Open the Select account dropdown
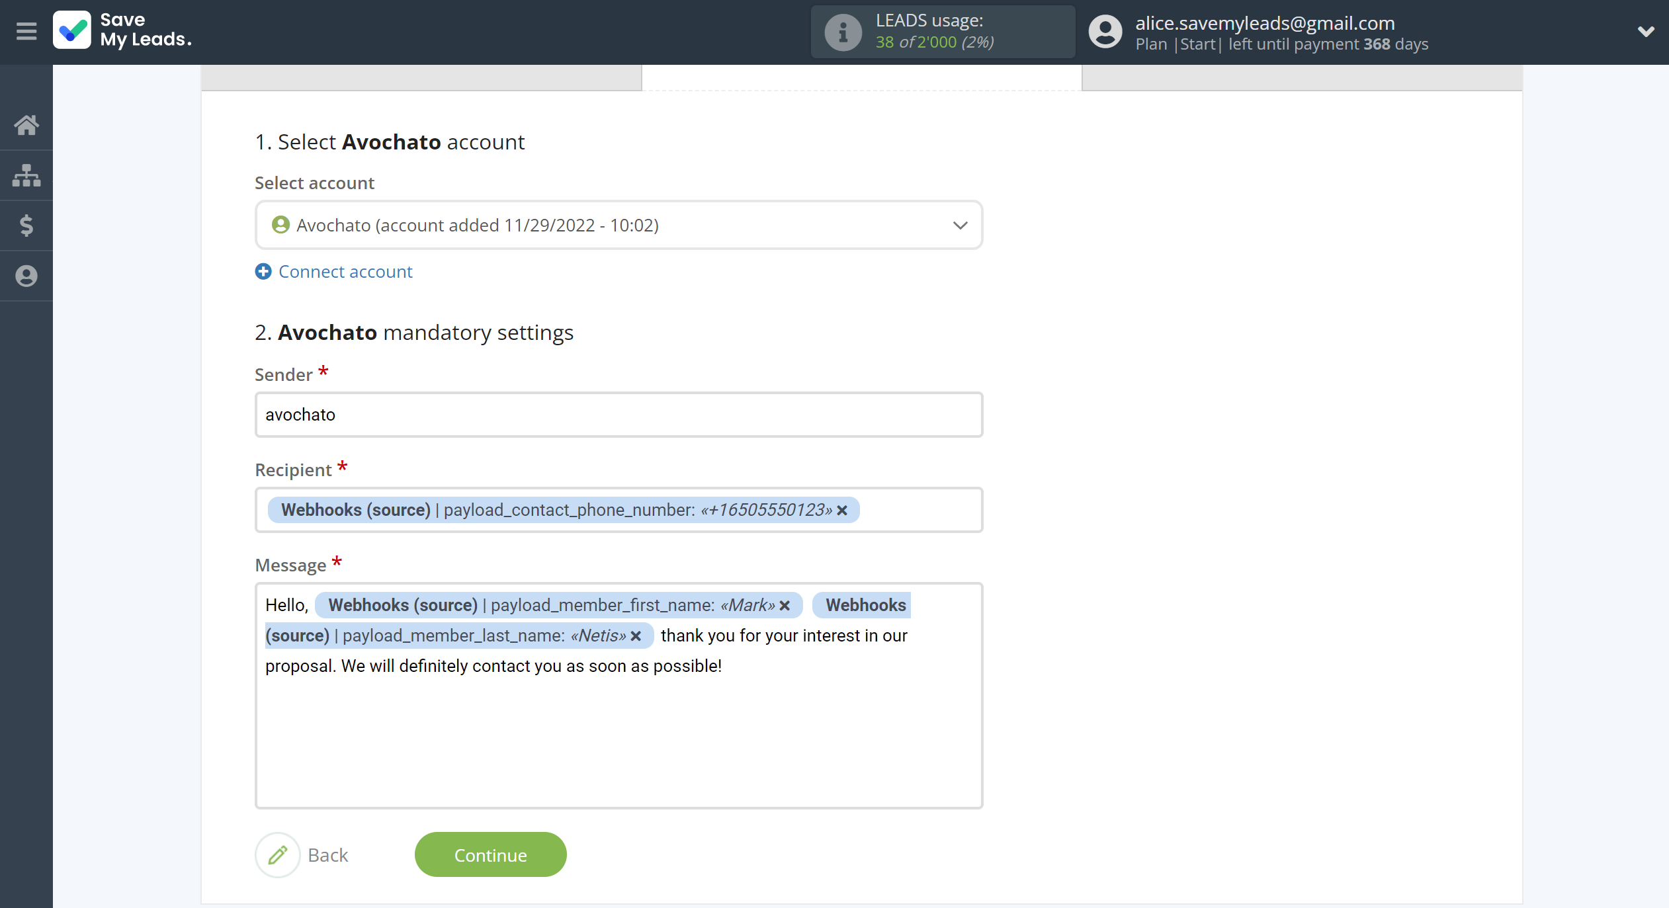The width and height of the screenshot is (1669, 908). [x=619, y=225]
